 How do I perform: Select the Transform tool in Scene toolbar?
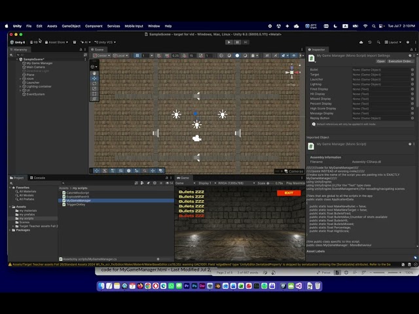(x=94, y=99)
